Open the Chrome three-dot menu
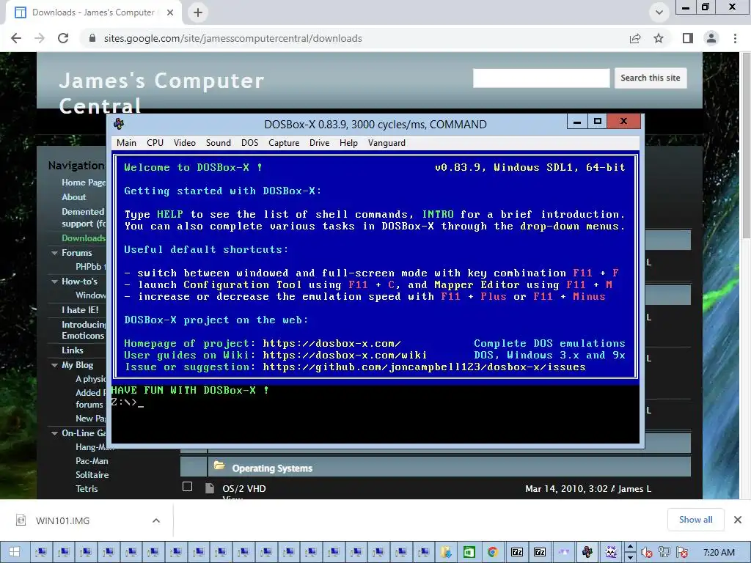The width and height of the screenshot is (751, 563). click(735, 38)
